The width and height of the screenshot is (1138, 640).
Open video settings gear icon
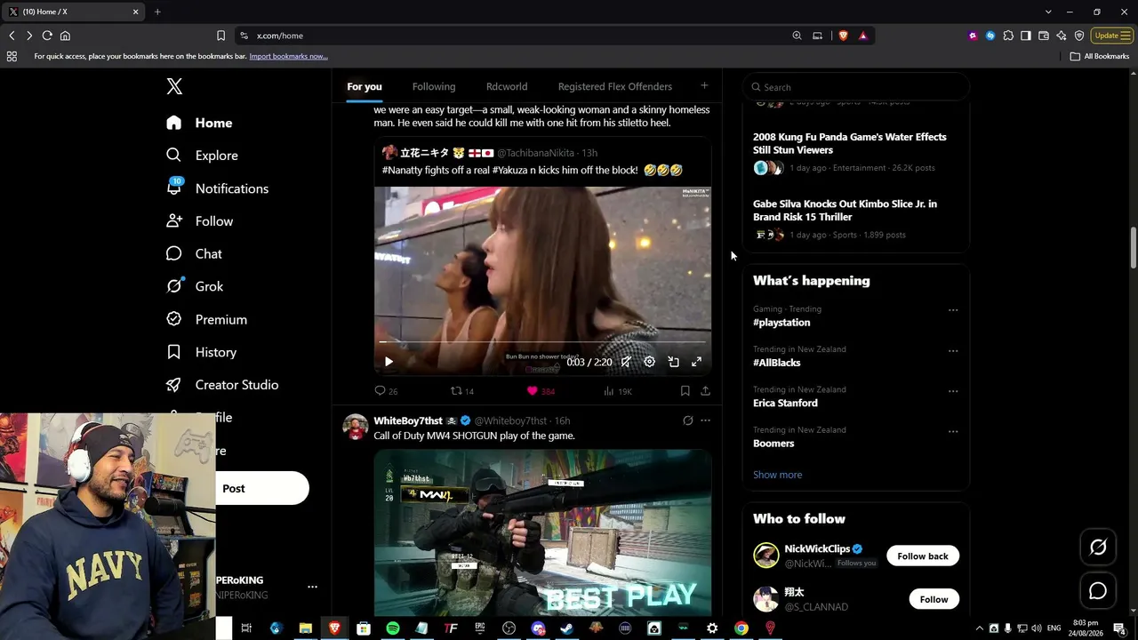pyautogui.click(x=650, y=362)
